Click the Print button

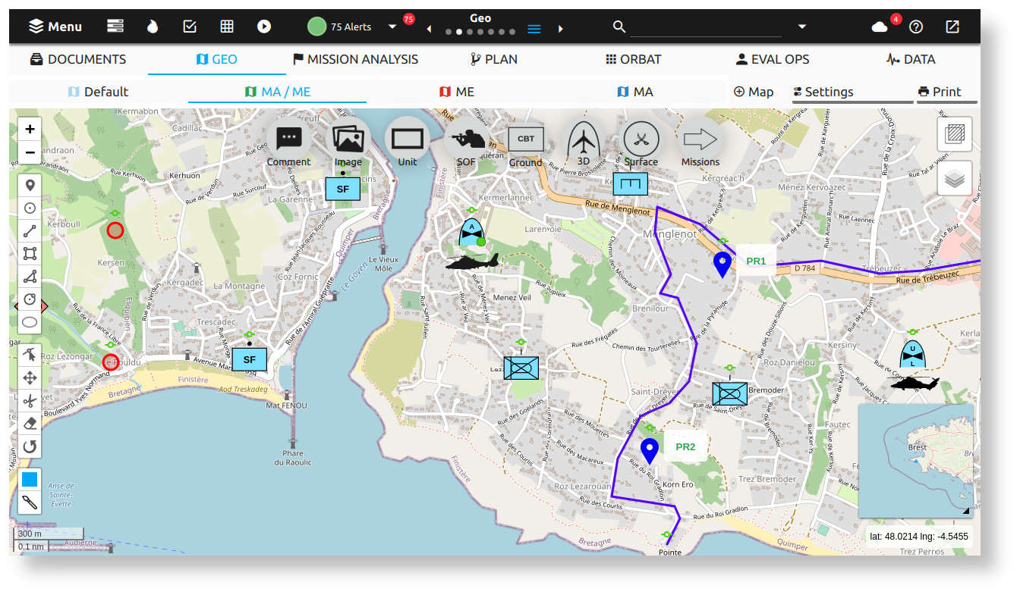(940, 92)
